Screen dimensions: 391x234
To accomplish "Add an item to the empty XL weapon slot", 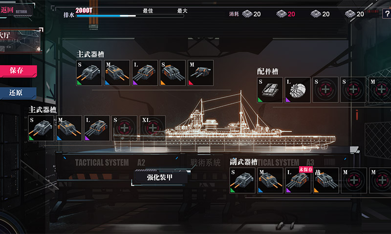I will click(x=152, y=128).
